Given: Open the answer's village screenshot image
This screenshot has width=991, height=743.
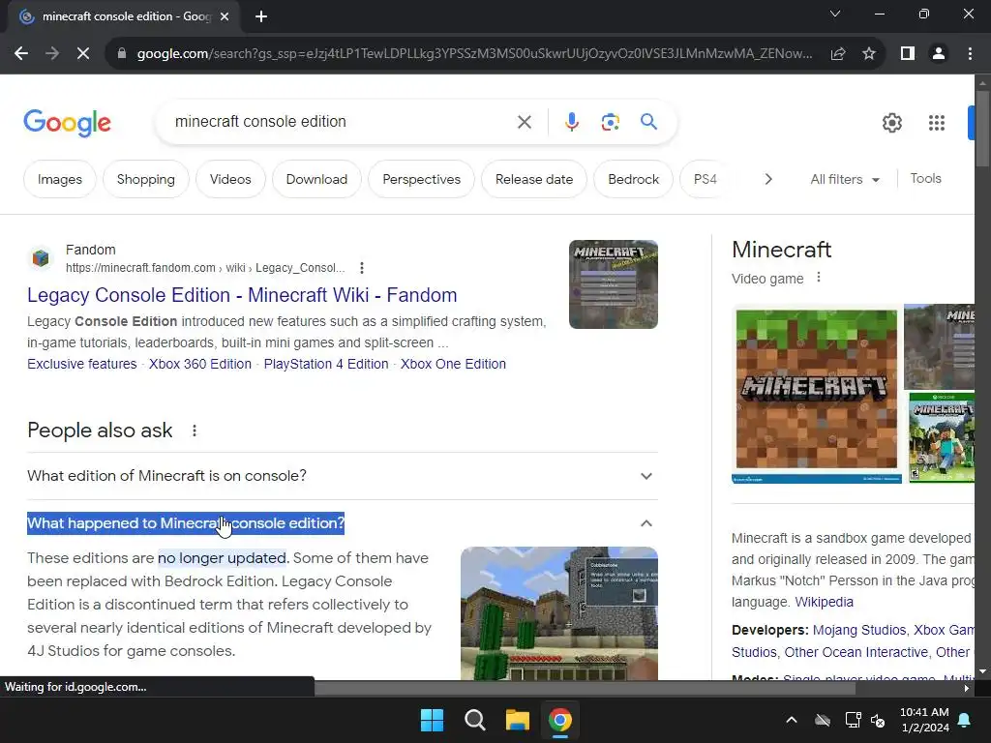Looking at the screenshot, I should pos(559,613).
